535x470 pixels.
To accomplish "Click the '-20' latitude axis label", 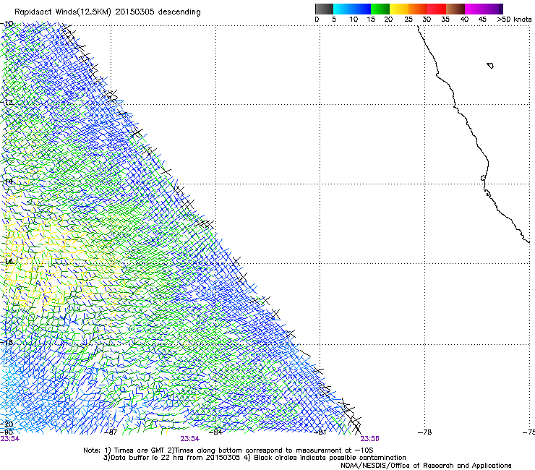I will 7,424.
